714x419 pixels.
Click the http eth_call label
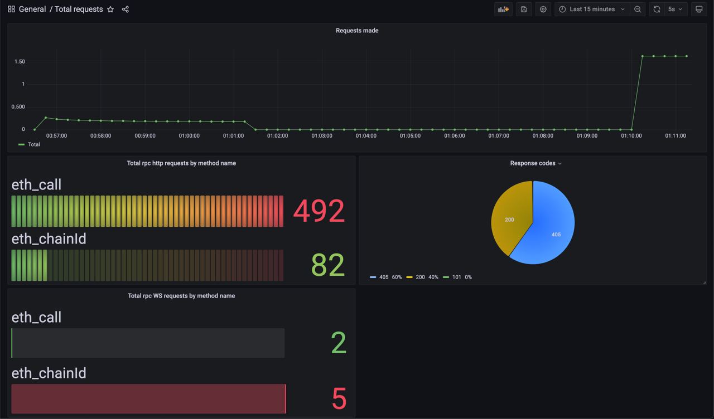(x=36, y=185)
